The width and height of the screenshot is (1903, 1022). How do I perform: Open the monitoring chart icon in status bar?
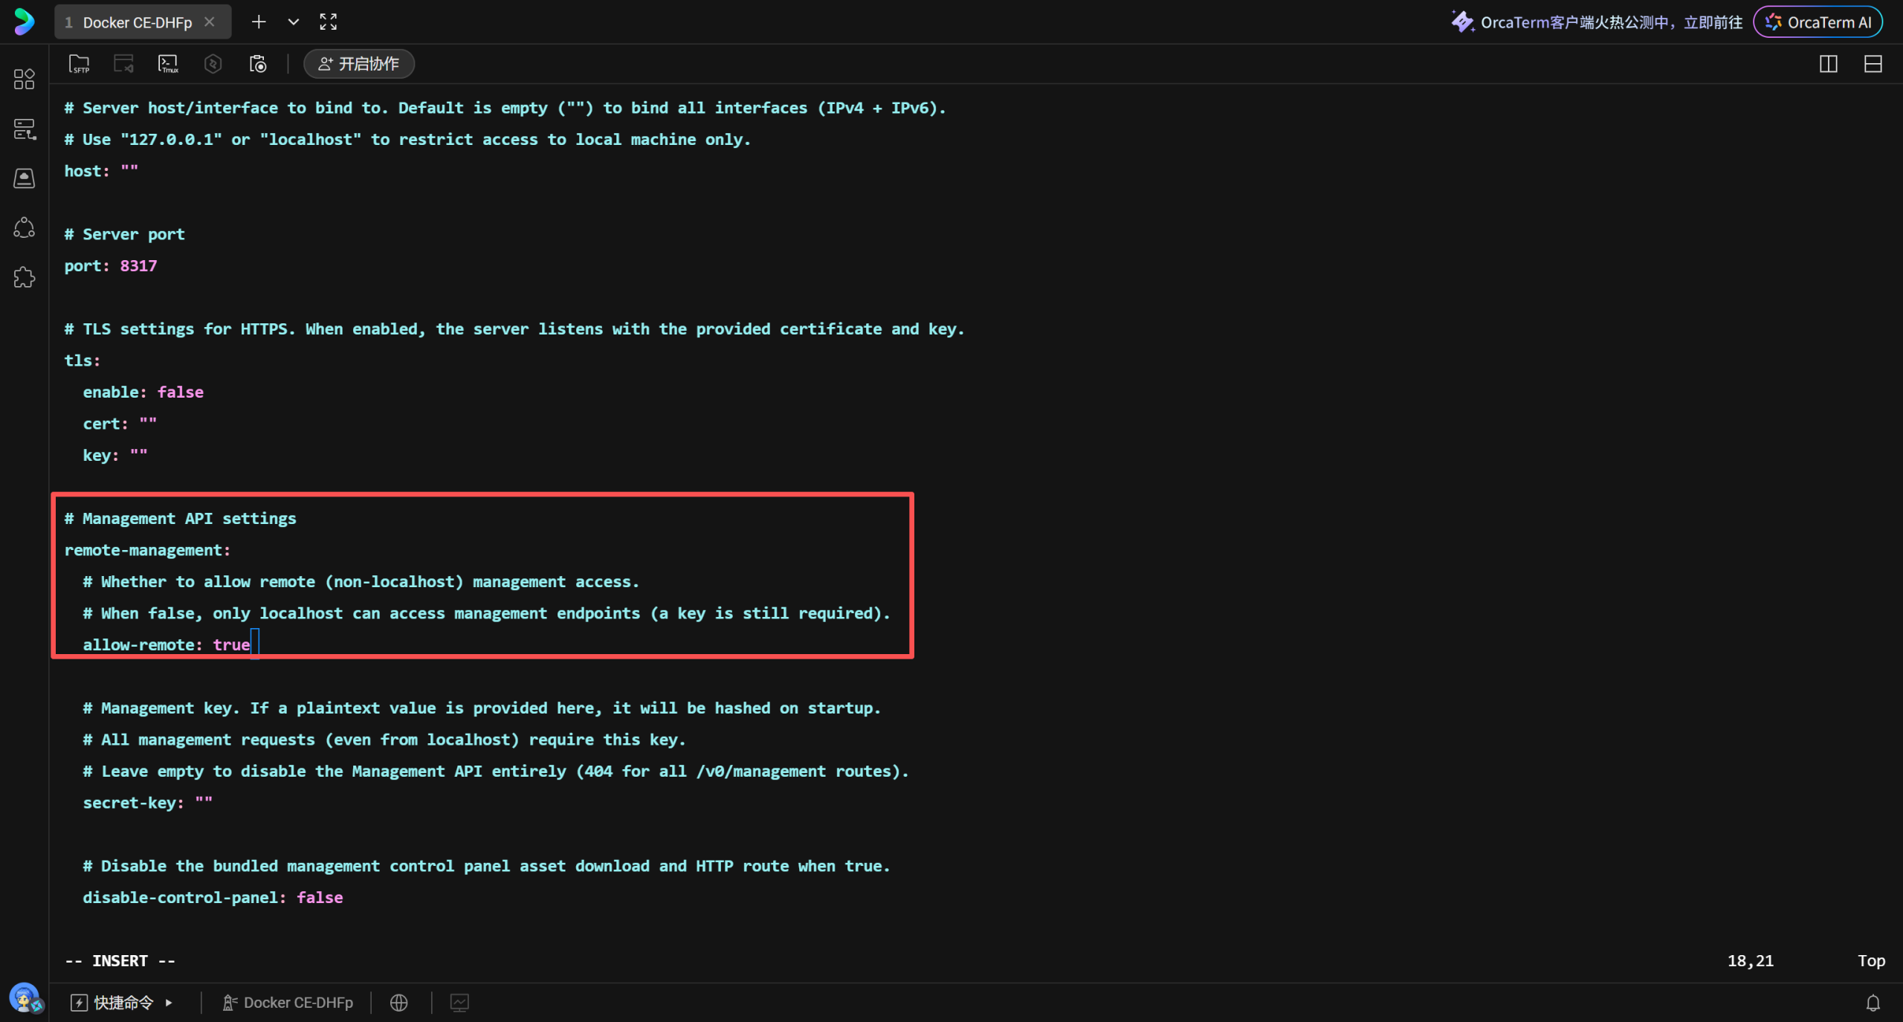pos(459,1003)
